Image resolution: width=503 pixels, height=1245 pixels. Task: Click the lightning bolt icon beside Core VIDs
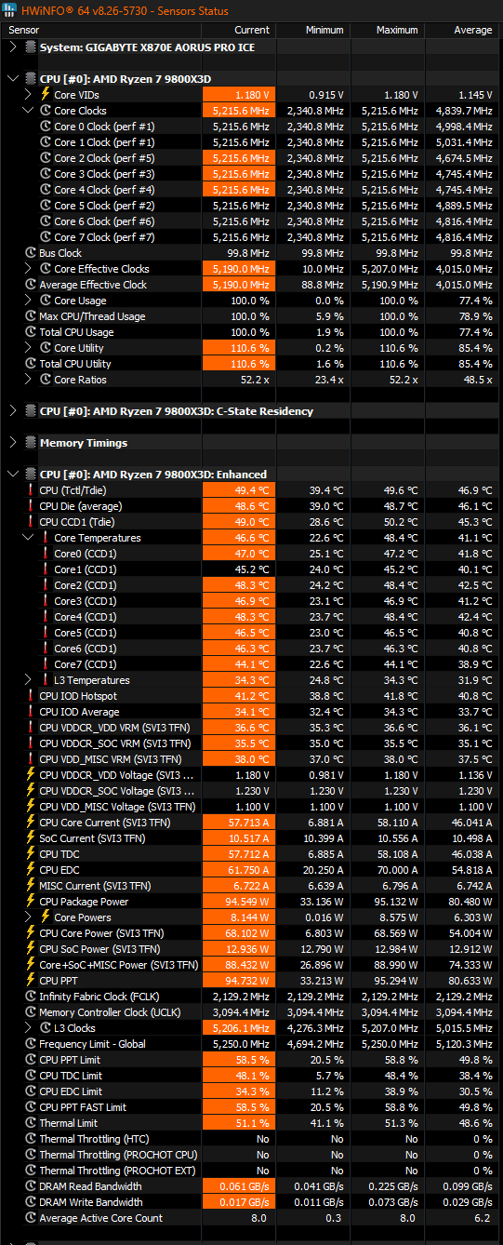[45, 95]
